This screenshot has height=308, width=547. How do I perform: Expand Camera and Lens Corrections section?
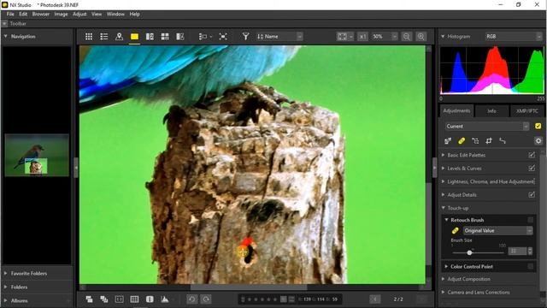(x=443, y=293)
